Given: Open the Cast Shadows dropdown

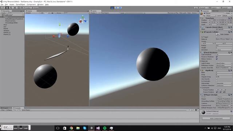Looking at the screenshot, I should click(224, 55).
